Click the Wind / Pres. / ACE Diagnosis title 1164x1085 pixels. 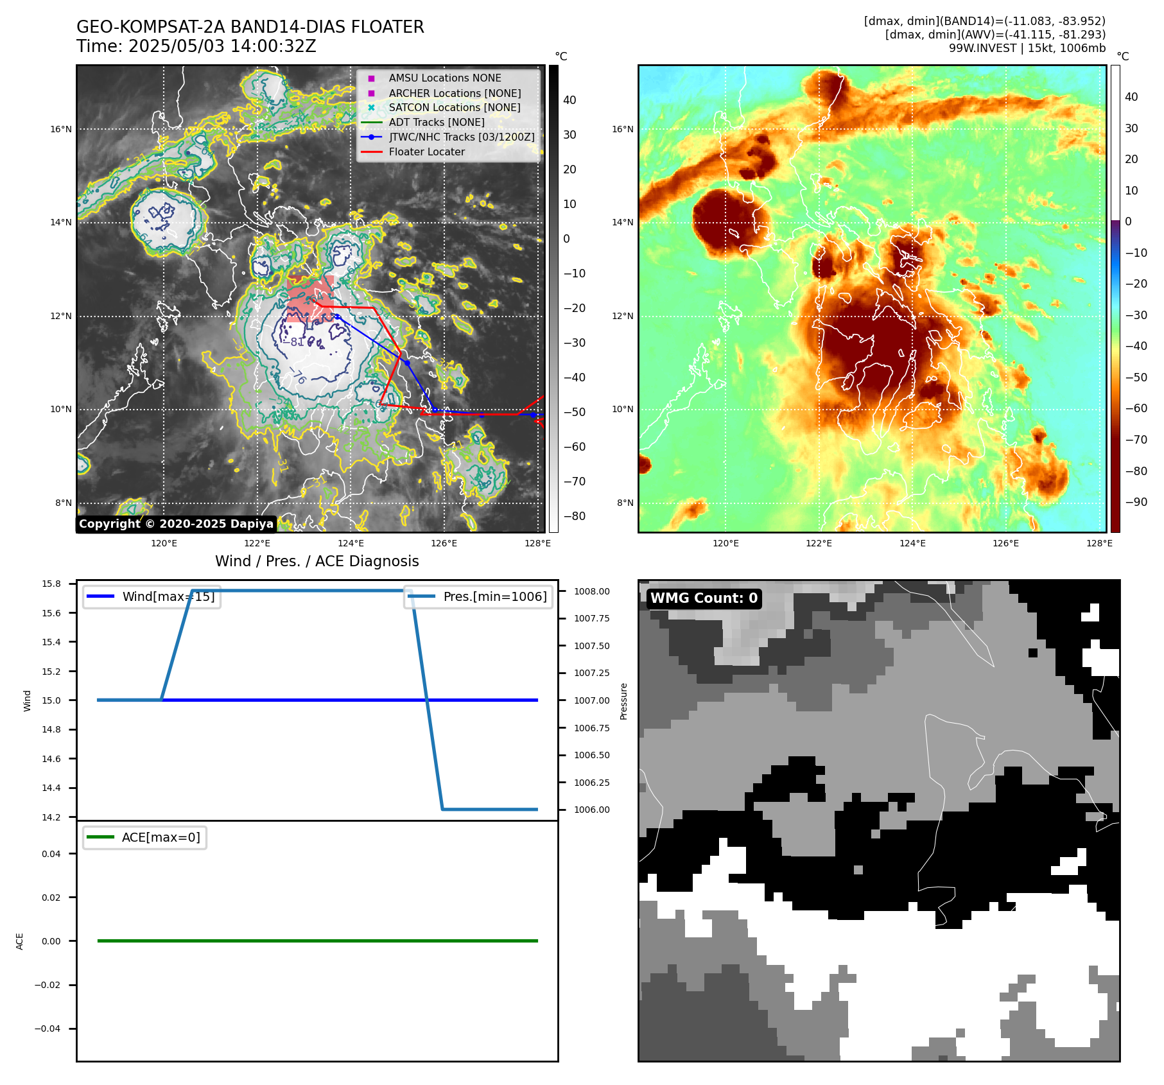[x=317, y=561]
